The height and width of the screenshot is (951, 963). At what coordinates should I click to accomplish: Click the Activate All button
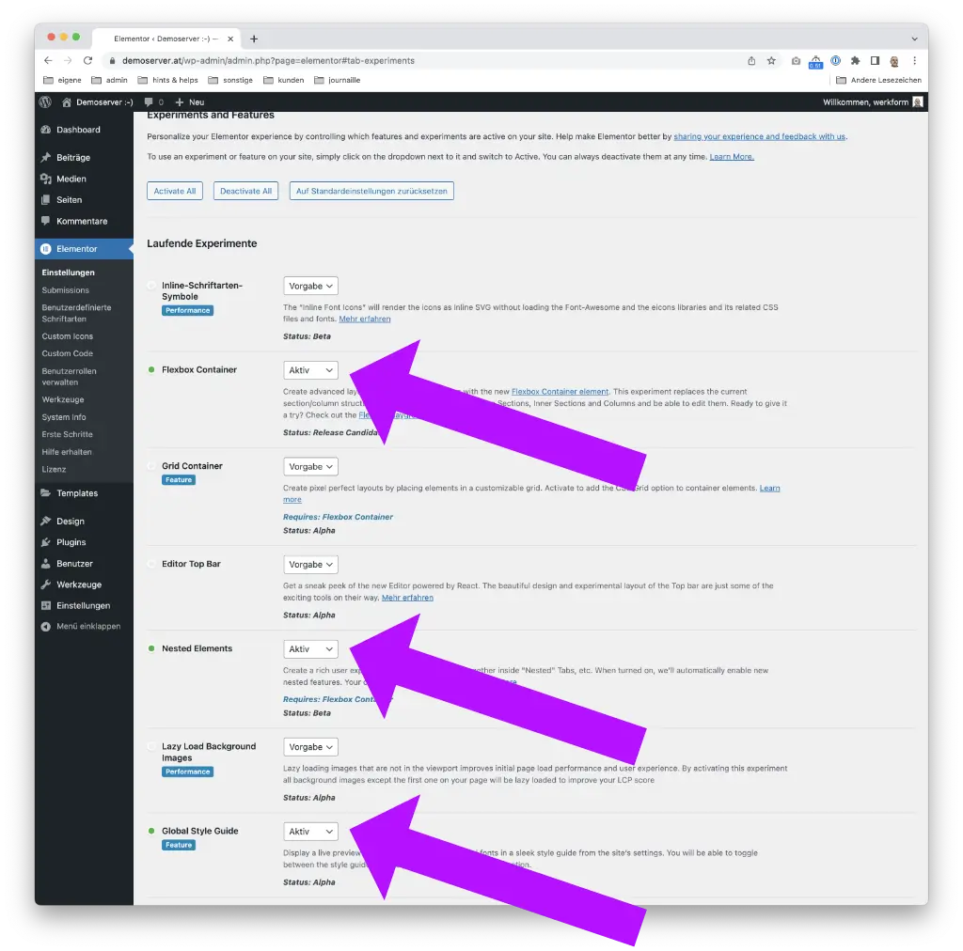pyautogui.click(x=174, y=191)
